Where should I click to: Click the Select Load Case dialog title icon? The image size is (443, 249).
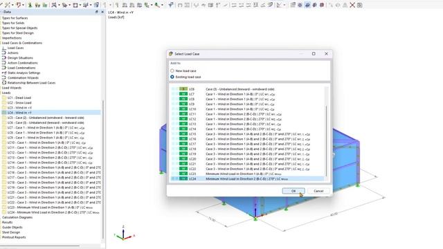[171, 54]
